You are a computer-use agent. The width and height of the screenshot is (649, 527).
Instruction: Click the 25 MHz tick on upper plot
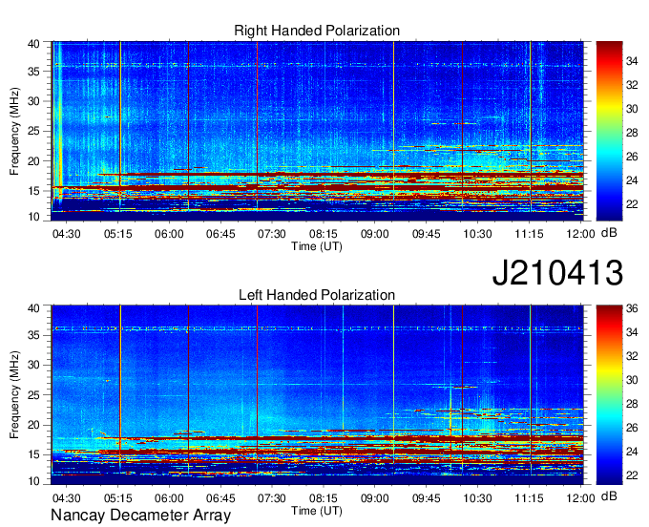[x=33, y=131]
